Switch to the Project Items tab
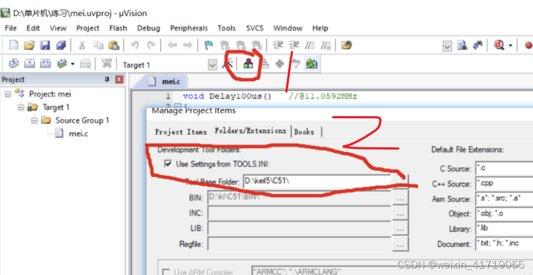 point(181,132)
